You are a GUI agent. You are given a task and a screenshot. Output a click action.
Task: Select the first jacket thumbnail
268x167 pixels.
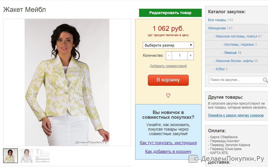(10, 156)
